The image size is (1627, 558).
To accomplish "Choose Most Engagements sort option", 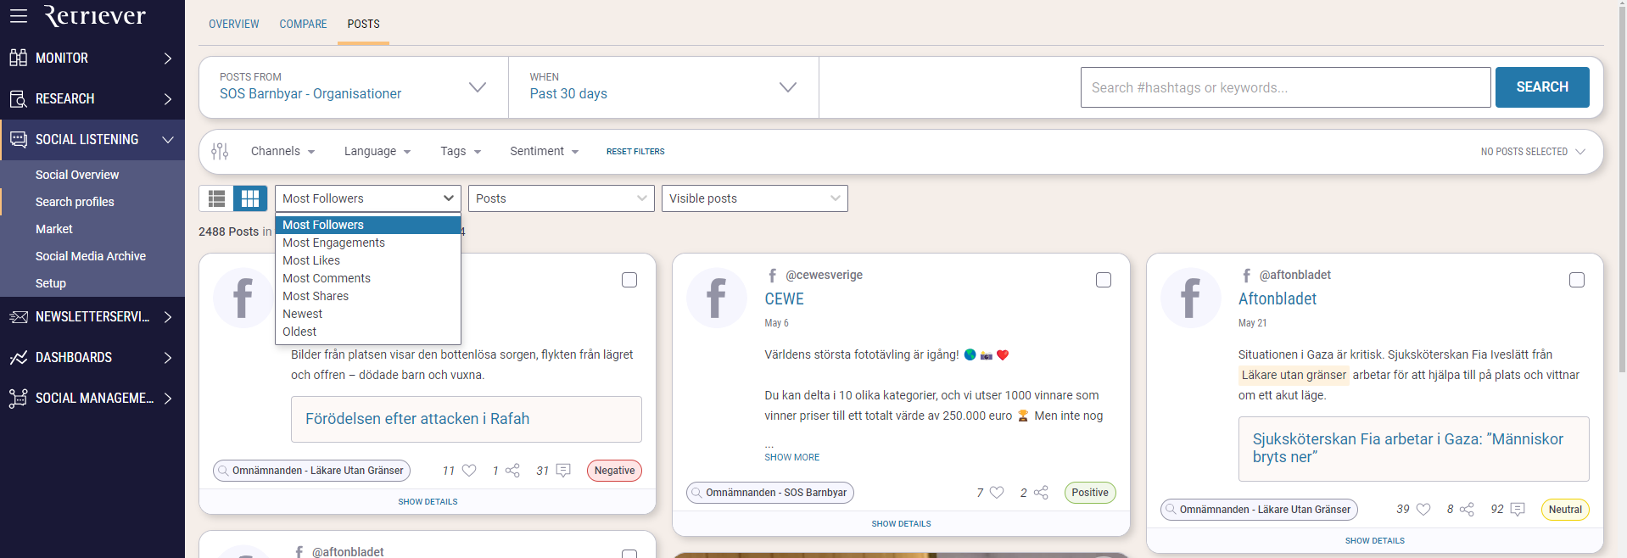I will 368,243.
